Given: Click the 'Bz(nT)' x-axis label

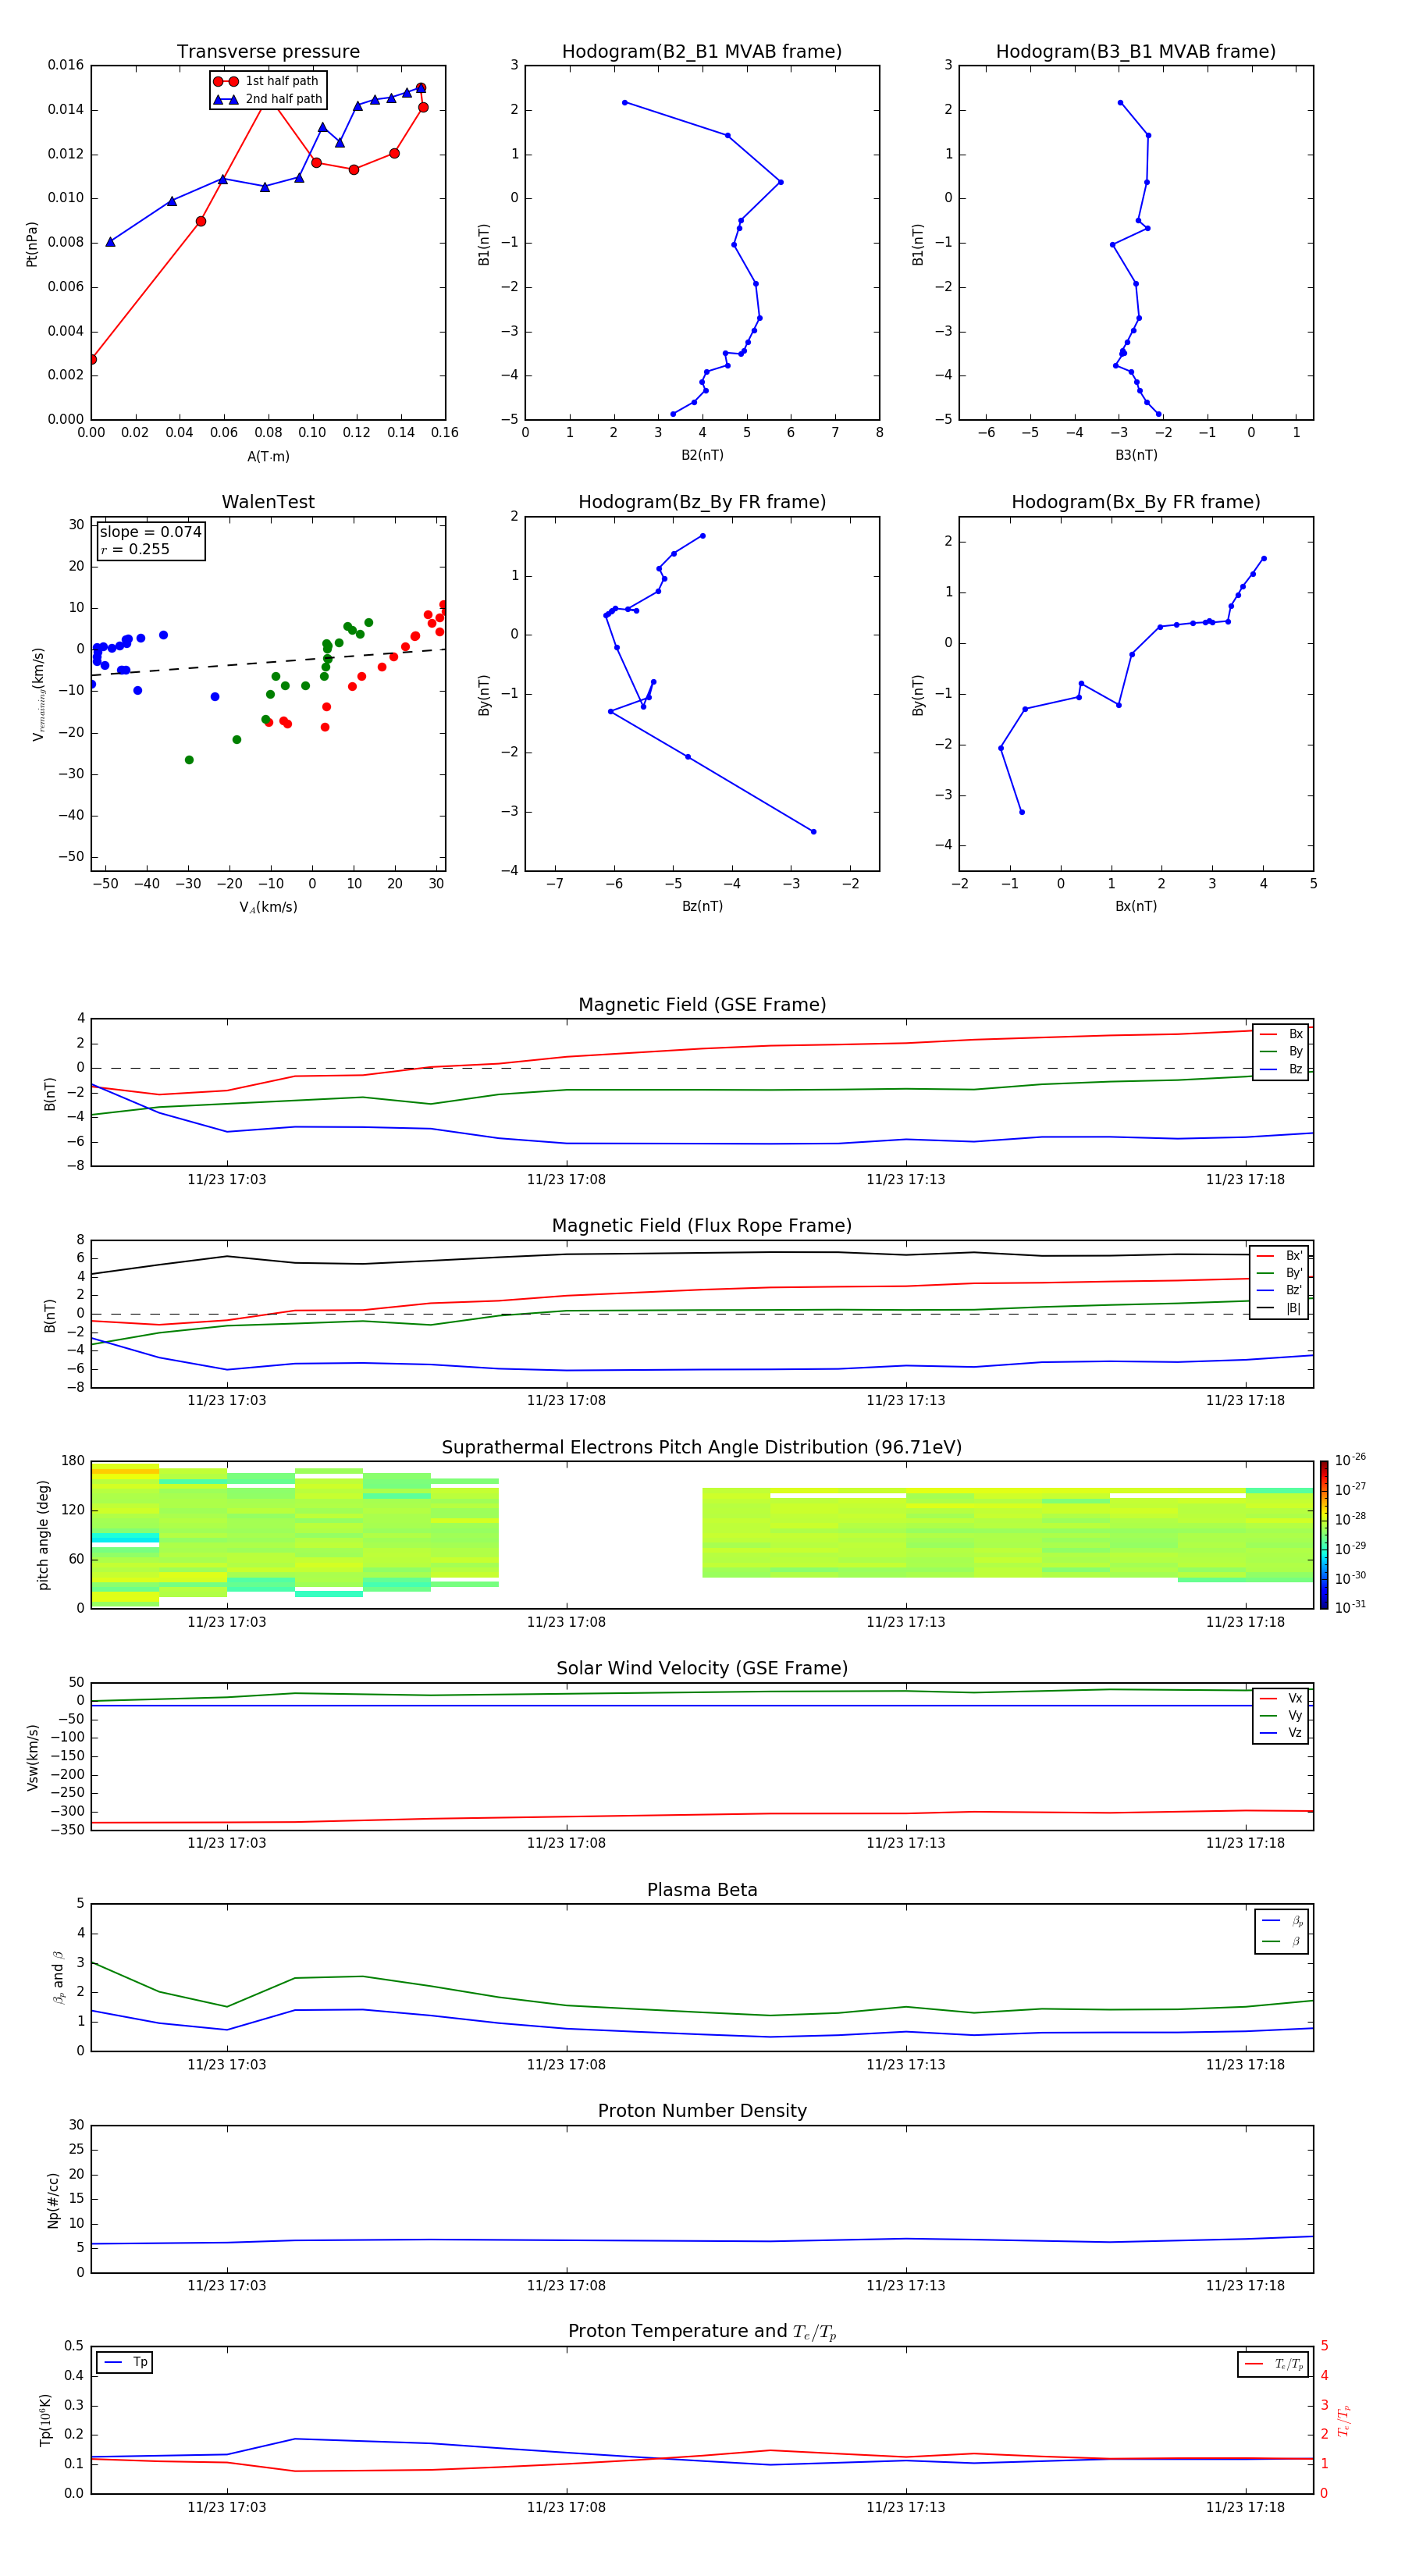Looking at the screenshot, I should [x=702, y=907].
